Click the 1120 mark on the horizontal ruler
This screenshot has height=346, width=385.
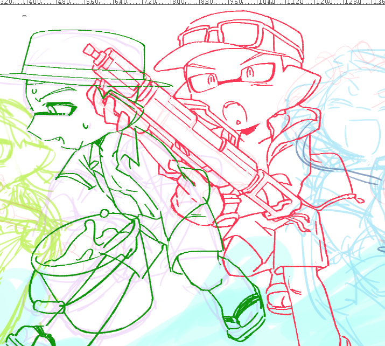click(x=295, y=2)
